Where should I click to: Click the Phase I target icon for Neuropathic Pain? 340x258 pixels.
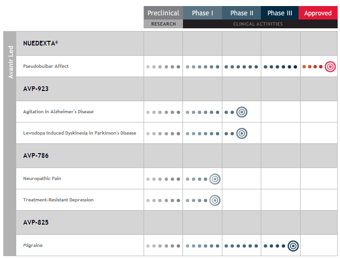(x=215, y=179)
